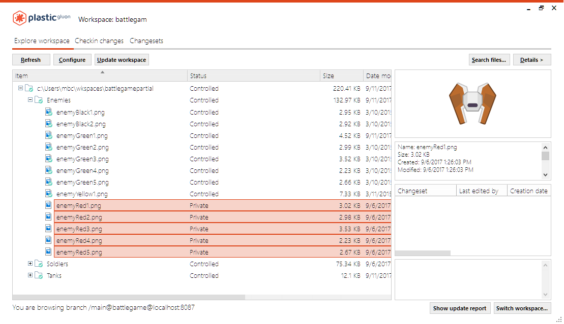Image resolution: width=564 pixels, height=324 pixels.
Task: Click the Private status of enemyRed5.png
Action: pyautogui.click(x=199, y=252)
